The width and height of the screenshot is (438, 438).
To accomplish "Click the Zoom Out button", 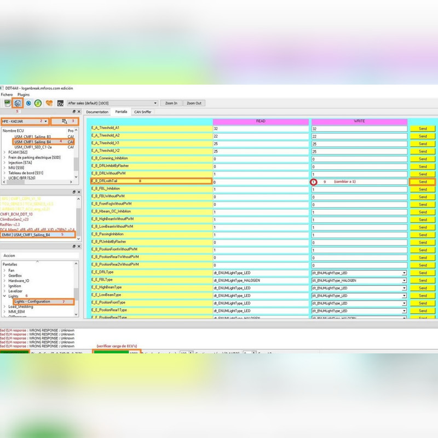I will [194, 103].
